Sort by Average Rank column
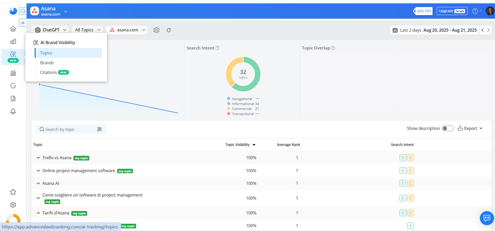The height and width of the screenshot is (231, 495). 288,145
